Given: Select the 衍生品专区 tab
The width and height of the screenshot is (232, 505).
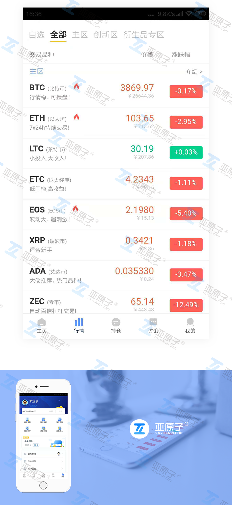Looking at the screenshot, I should [144, 35].
